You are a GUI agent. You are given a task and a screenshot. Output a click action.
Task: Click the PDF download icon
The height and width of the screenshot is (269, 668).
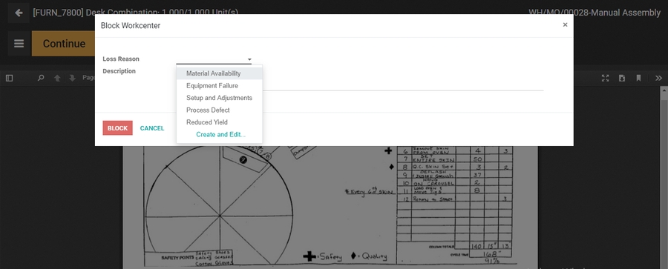[x=622, y=78]
